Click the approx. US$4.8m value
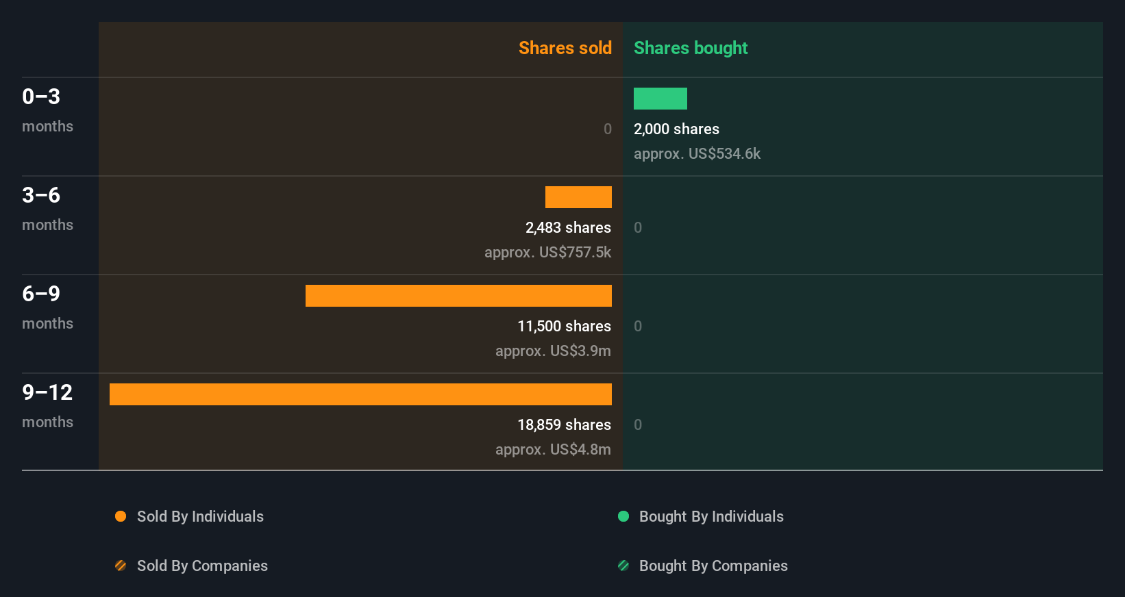This screenshot has width=1125, height=597. (553, 449)
